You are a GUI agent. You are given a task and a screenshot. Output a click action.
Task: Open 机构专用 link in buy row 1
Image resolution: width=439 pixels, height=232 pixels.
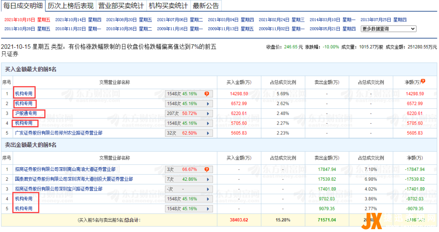[x=24, y=94]
